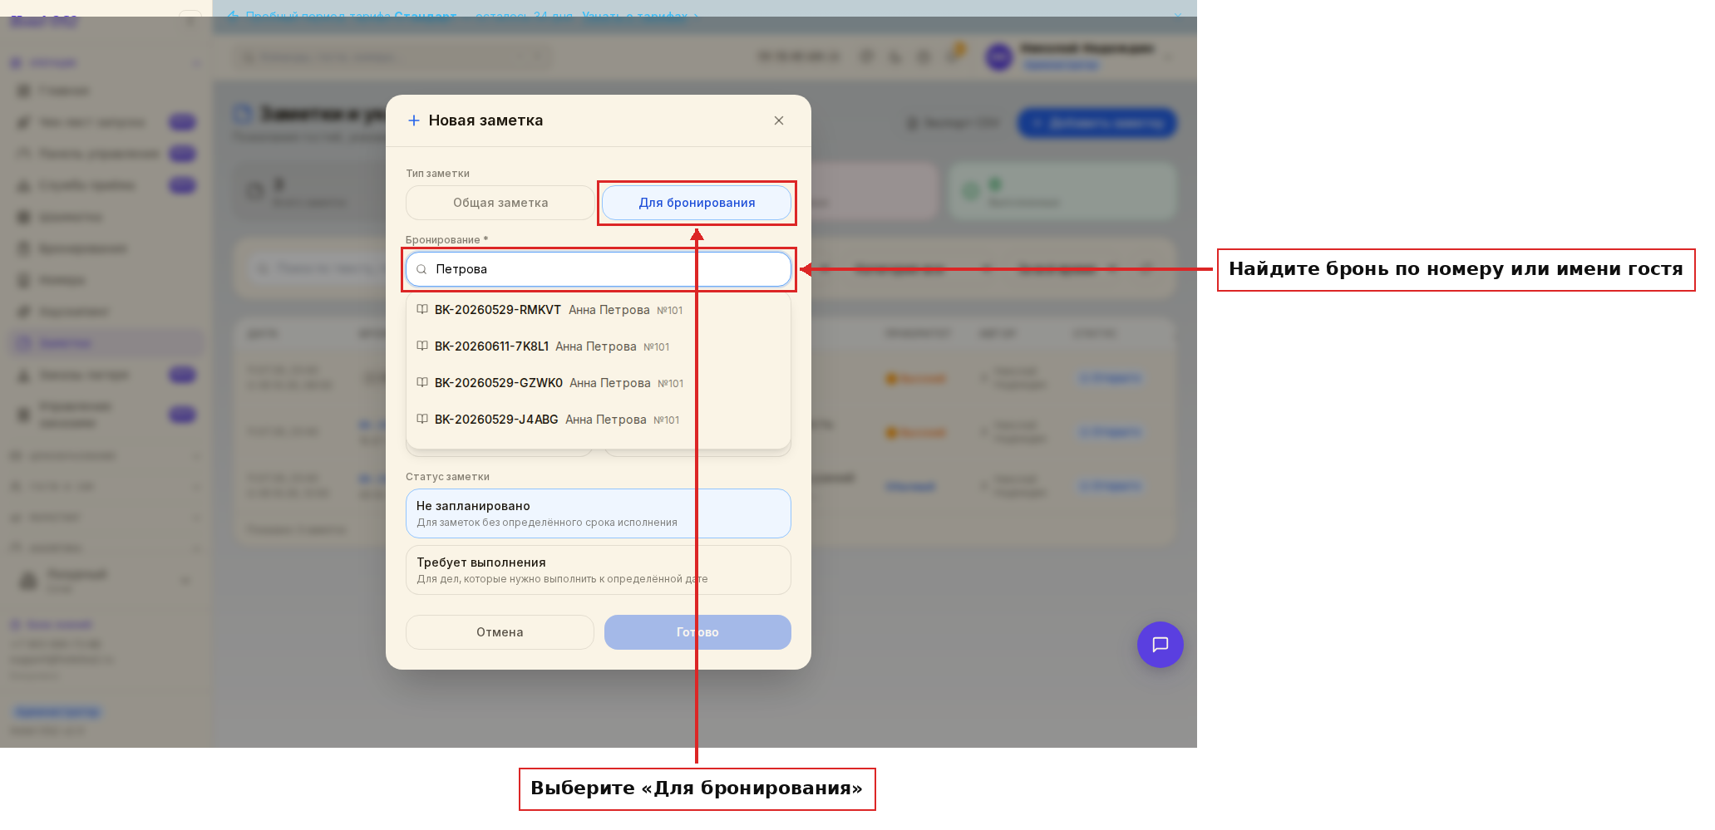Click the magnifier icon in booking search
1715x830 pixels.
[421, 269]
